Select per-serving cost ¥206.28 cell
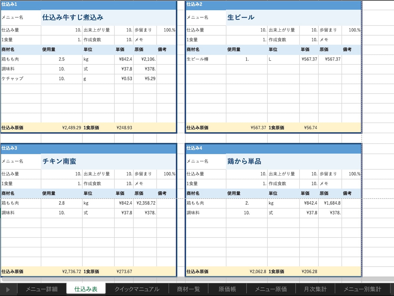 click(x=309, y=271)
